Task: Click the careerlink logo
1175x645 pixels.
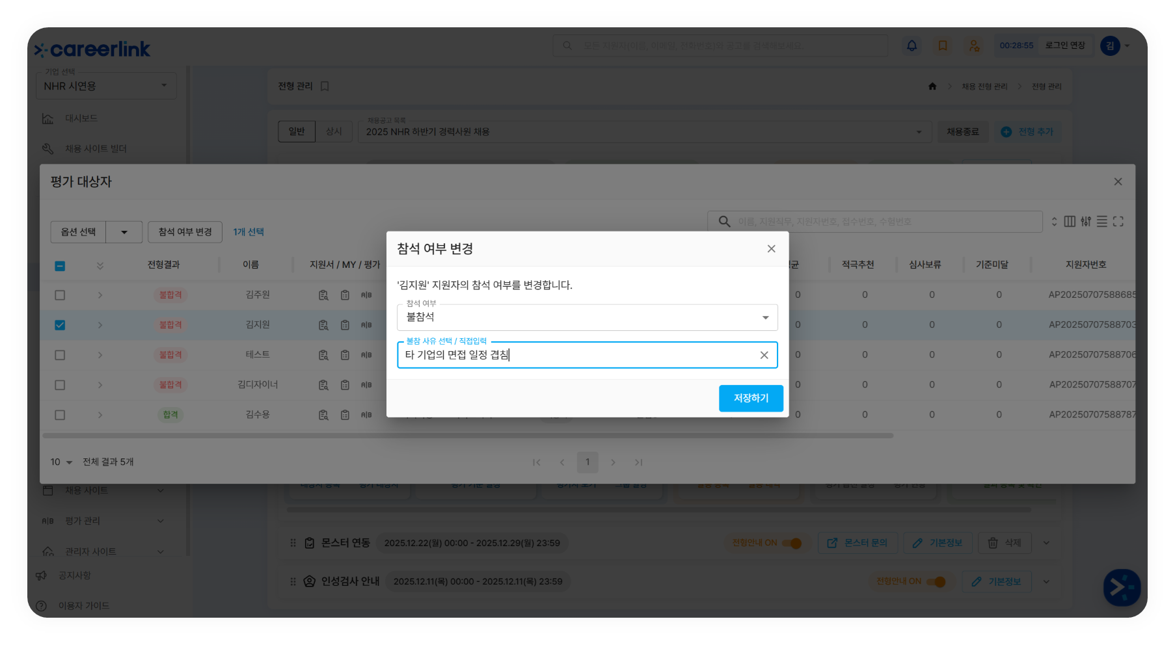Action: click(92, 49)
